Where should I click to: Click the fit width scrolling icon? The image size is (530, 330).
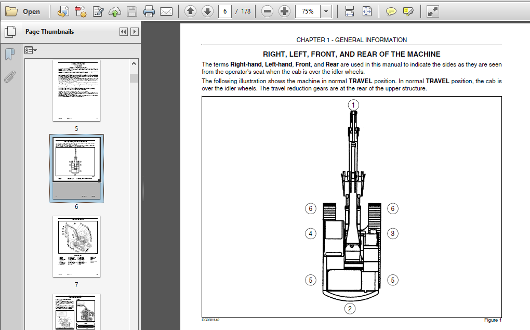tap(350, 11)
